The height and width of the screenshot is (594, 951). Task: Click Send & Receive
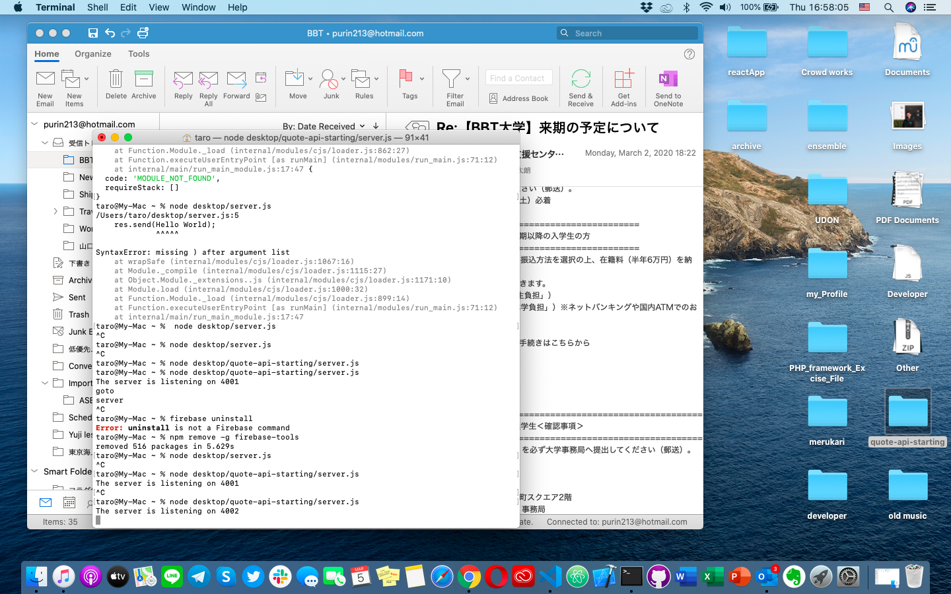click(581, 87)
